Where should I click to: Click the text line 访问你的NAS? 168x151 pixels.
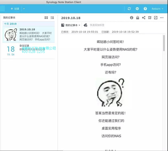click(x=111, y=136)
